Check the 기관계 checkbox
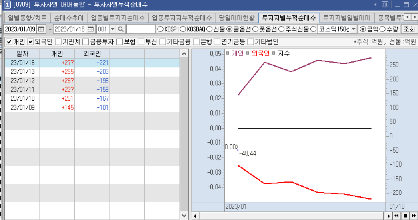Viewport: 418px width, 220px height. pyautogui.click(x=58, y=42)
